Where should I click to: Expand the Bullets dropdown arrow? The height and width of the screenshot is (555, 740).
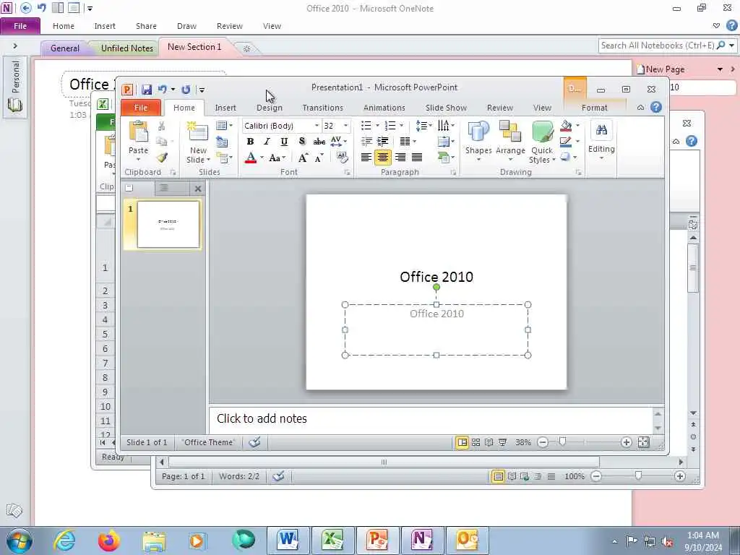pos(377,126)
